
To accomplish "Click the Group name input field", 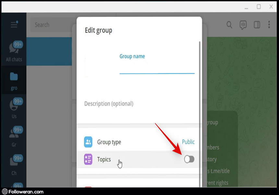I will [x=157, y=68].
